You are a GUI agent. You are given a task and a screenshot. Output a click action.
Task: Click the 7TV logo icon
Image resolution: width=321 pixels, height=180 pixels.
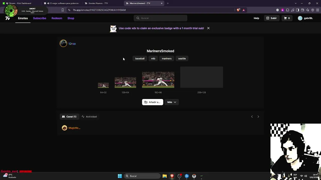click(x=8, y=18)
